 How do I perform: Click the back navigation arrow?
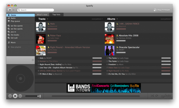10,10
